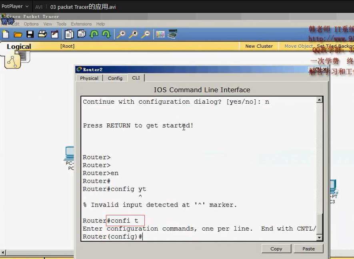Reset zoom with the magnifier R icon
The height and width of the screenshot is (259, 354).
point(133,34)
